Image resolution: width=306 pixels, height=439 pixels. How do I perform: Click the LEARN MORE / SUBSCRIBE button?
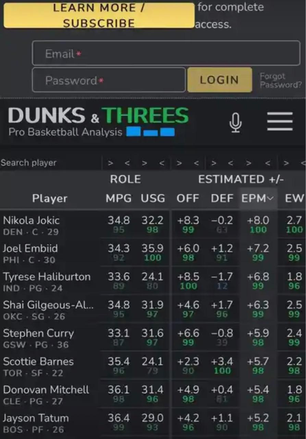point(99,15)
